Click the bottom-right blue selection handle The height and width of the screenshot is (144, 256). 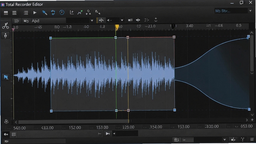tap(175, 110)
